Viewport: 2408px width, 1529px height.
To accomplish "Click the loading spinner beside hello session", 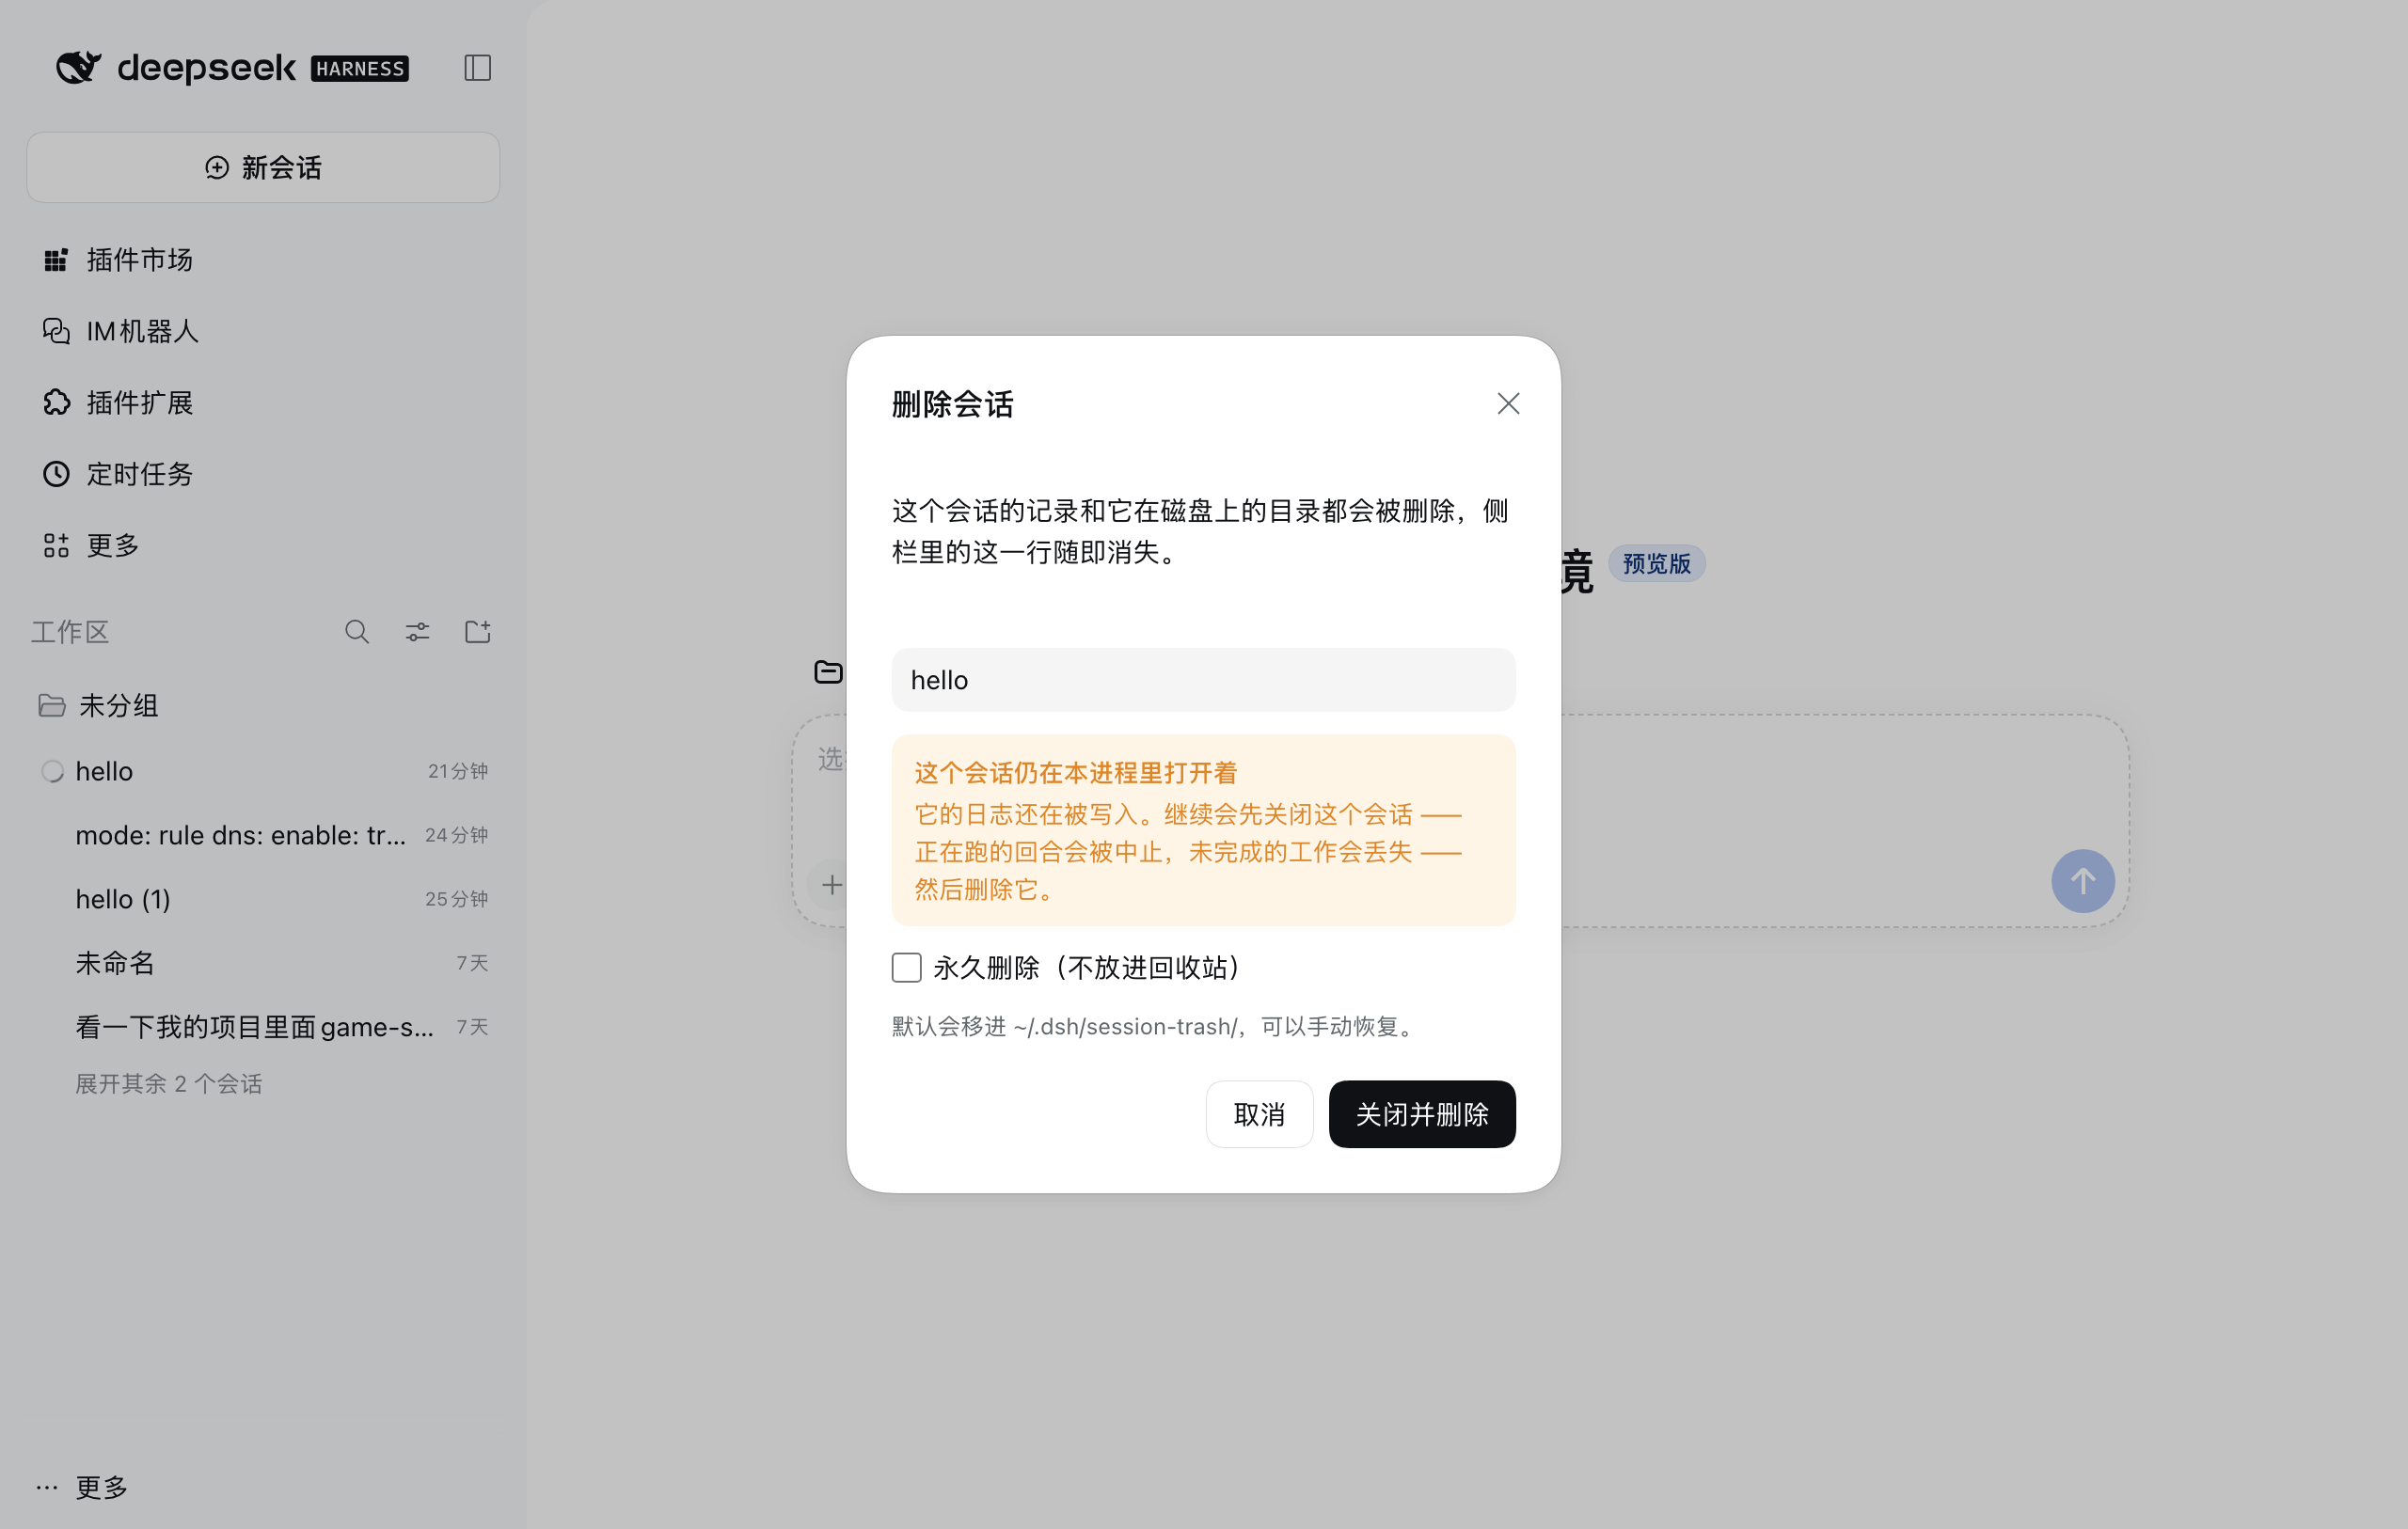I will 52,771.
